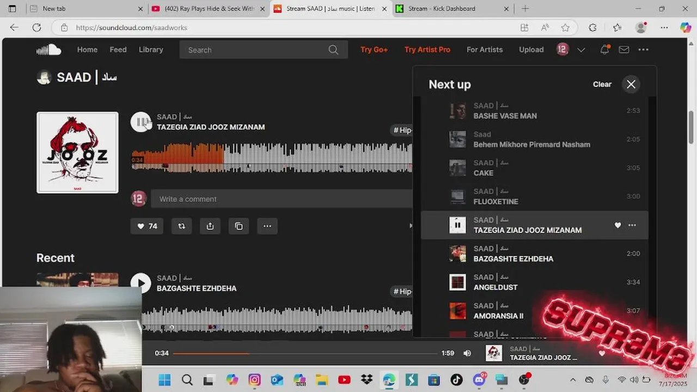697x392 pixels.
Task: Go back in the browser
Action: coord(14,28)
